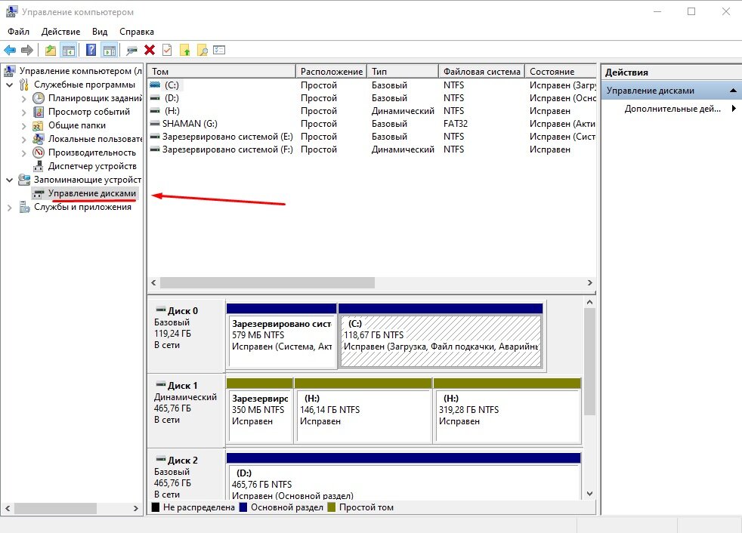
Task: Expand the Локальные пользователи node
Action: click(23, 140)
